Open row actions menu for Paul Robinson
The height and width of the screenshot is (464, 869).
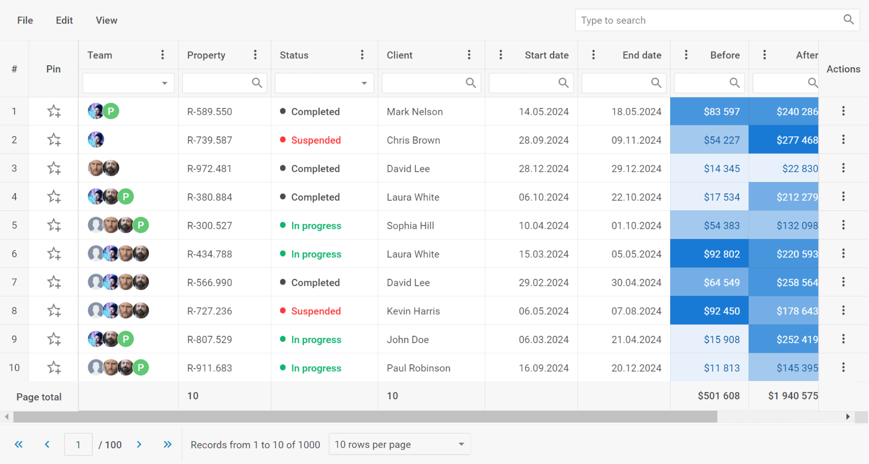[x=843, y=367]
